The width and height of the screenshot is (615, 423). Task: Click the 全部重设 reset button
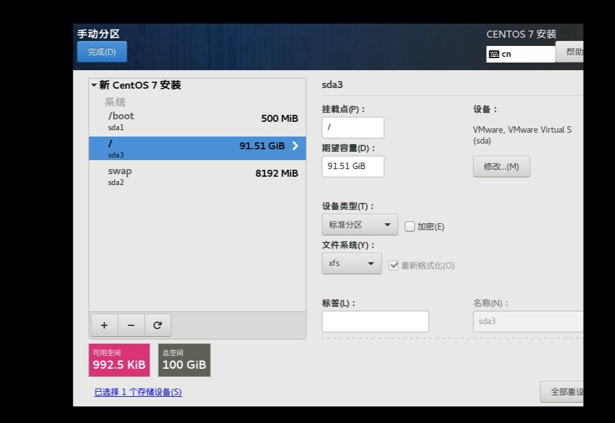click(x=561, y=392)
